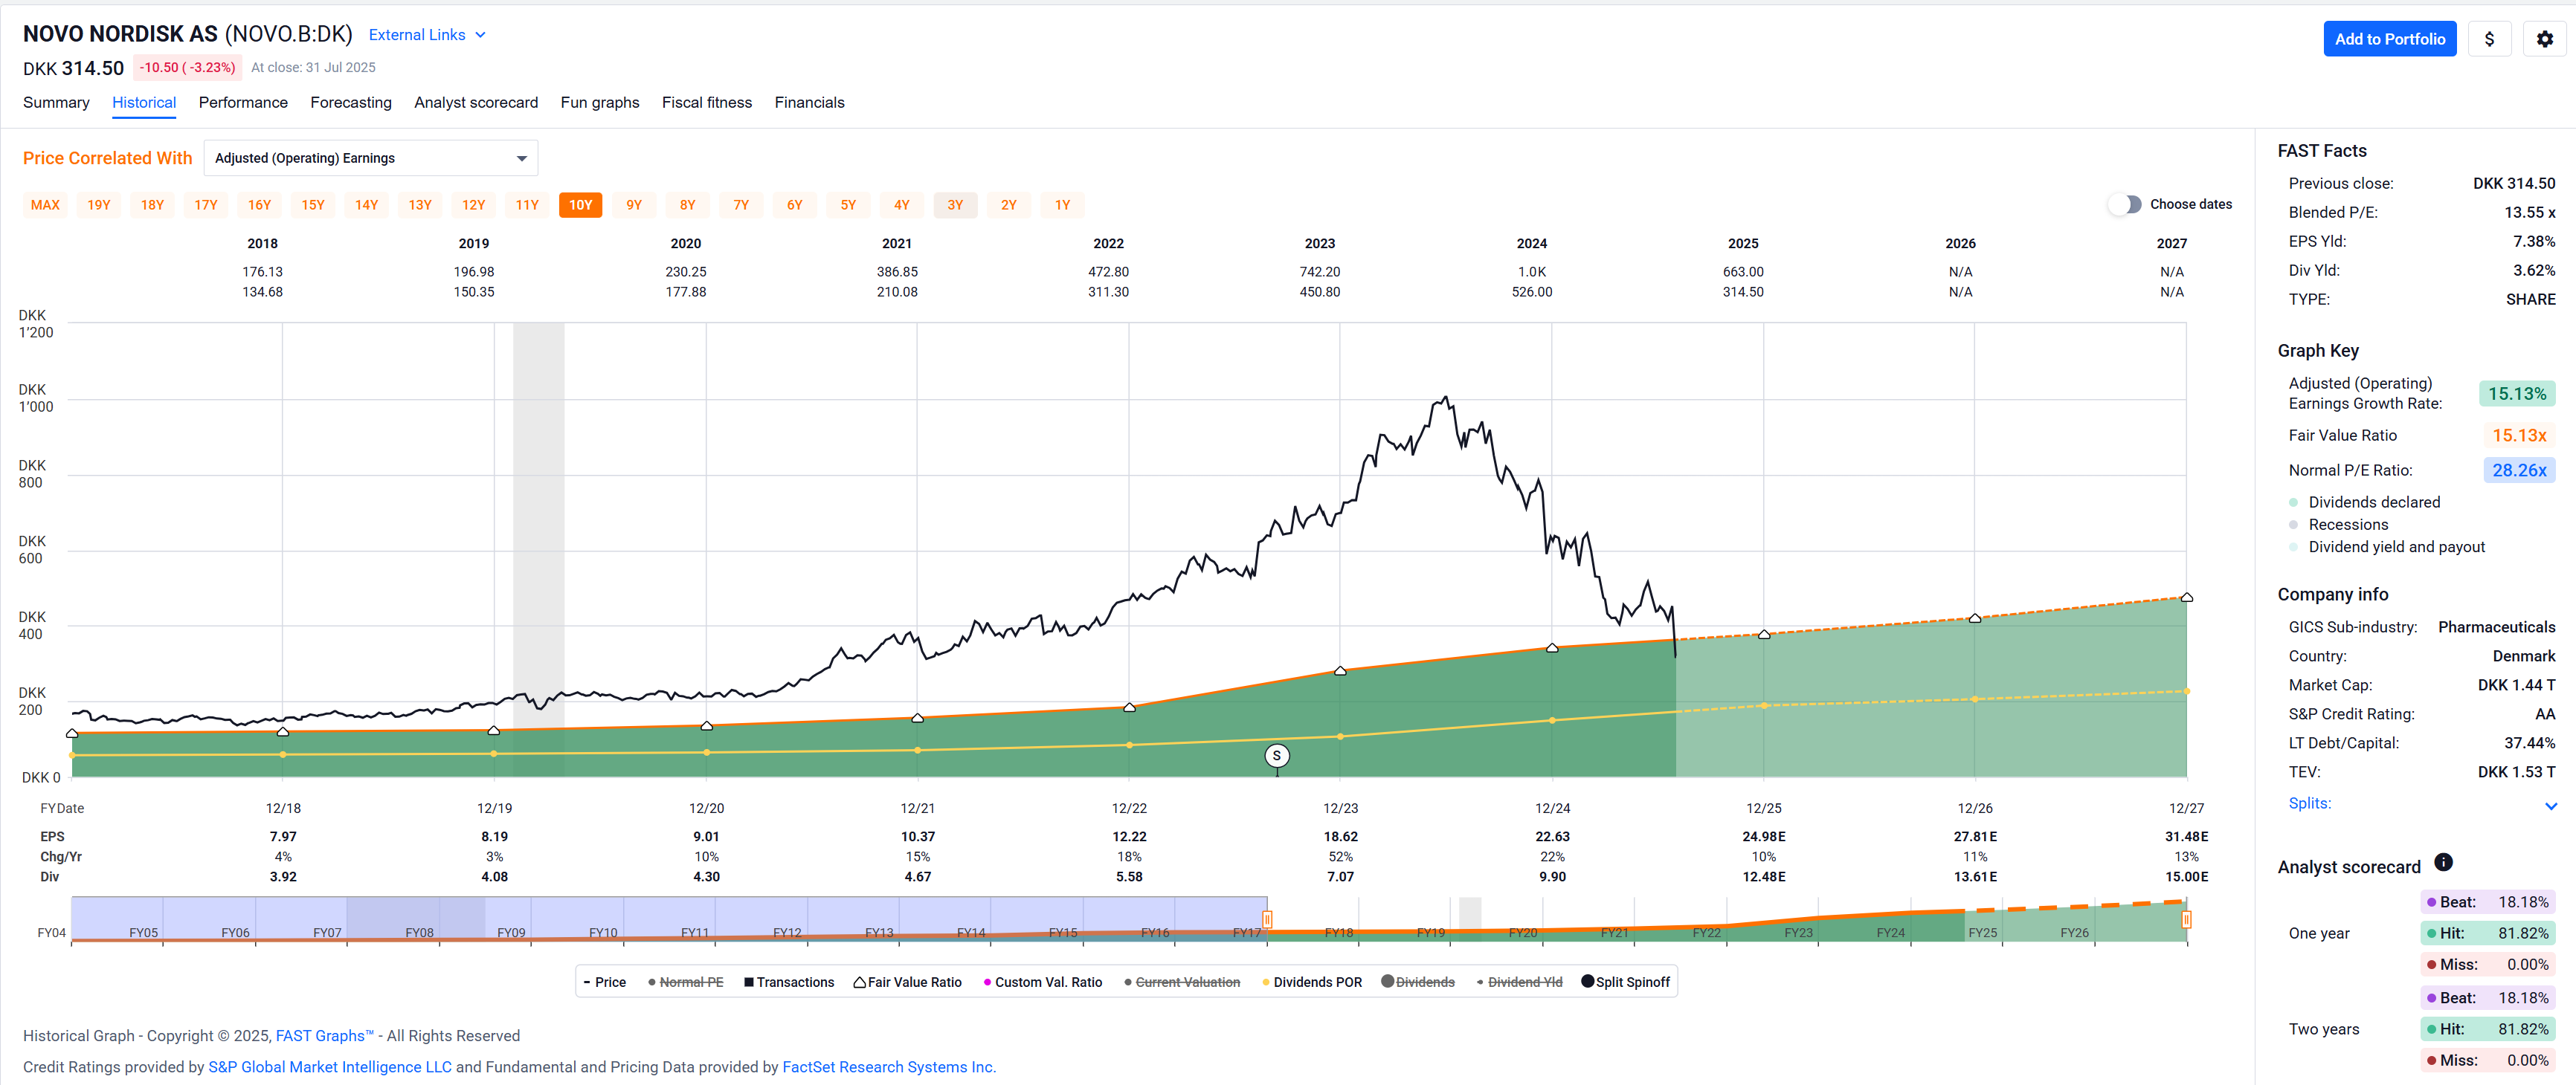Toggle Fair Value Ratio legend item
The image size is (2576, 1085).
pos(907,982)
